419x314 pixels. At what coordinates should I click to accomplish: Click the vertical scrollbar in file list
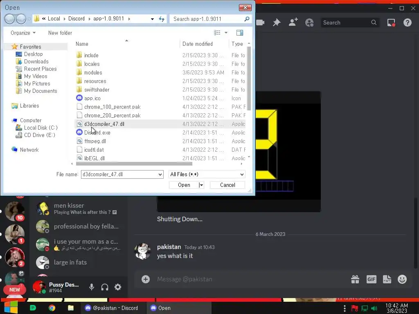pyautogui.click(x=249, y=78)
